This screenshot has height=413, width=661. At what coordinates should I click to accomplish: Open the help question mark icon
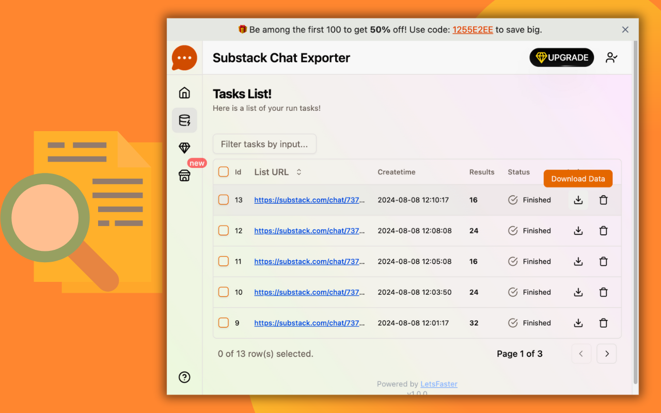[x=184, y=377]
